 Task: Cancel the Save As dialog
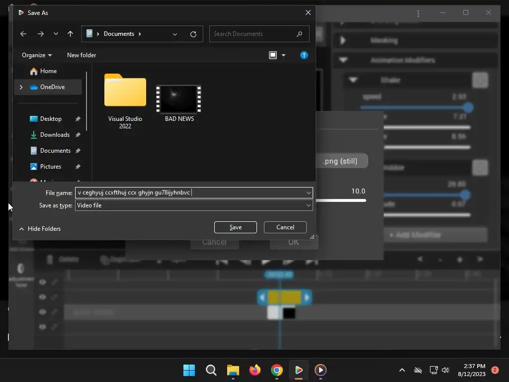point(285,227)
